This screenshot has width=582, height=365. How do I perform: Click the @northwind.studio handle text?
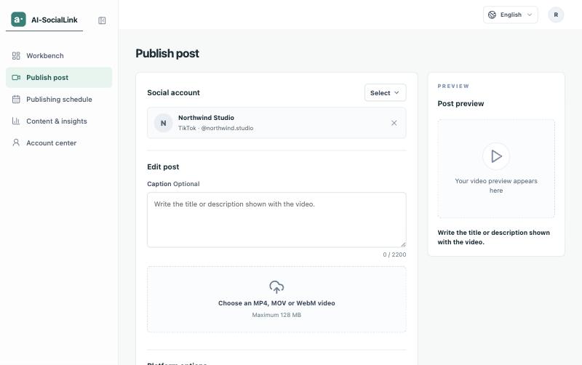(227, 128)
